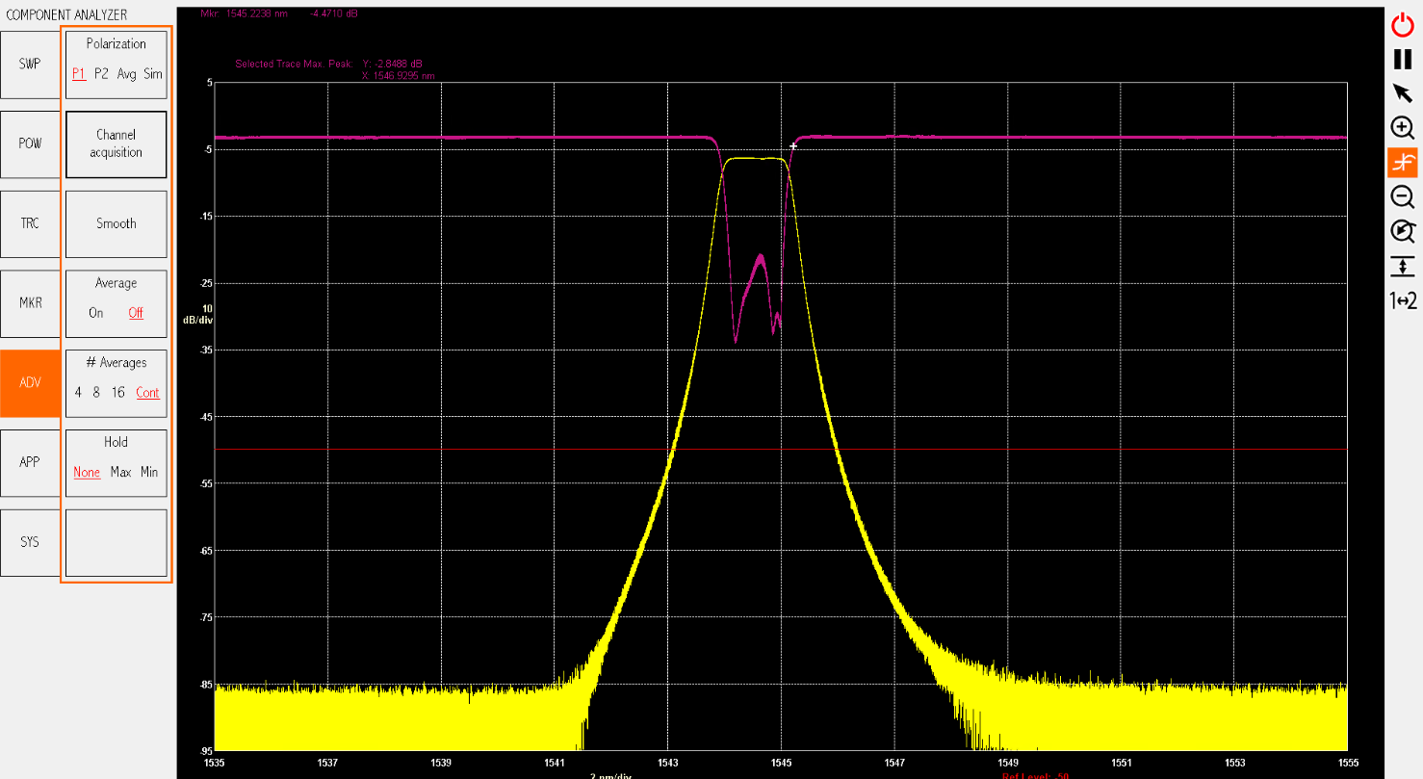This screenshot has width=1423, height=779.
Task: Click the zoom out magnifier
Action: click(1403, 196)
